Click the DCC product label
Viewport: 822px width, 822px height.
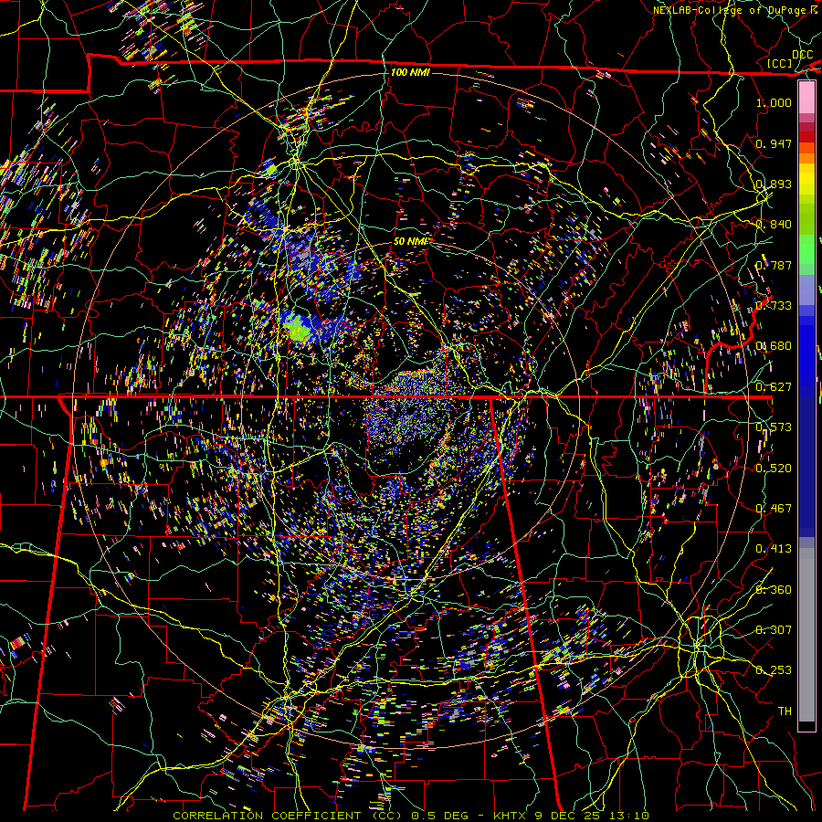coord(803,54)
